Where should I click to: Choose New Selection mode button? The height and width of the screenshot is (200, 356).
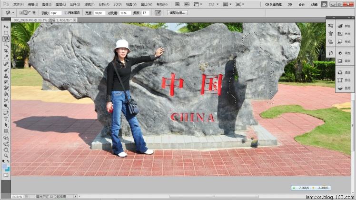(20, 13)
